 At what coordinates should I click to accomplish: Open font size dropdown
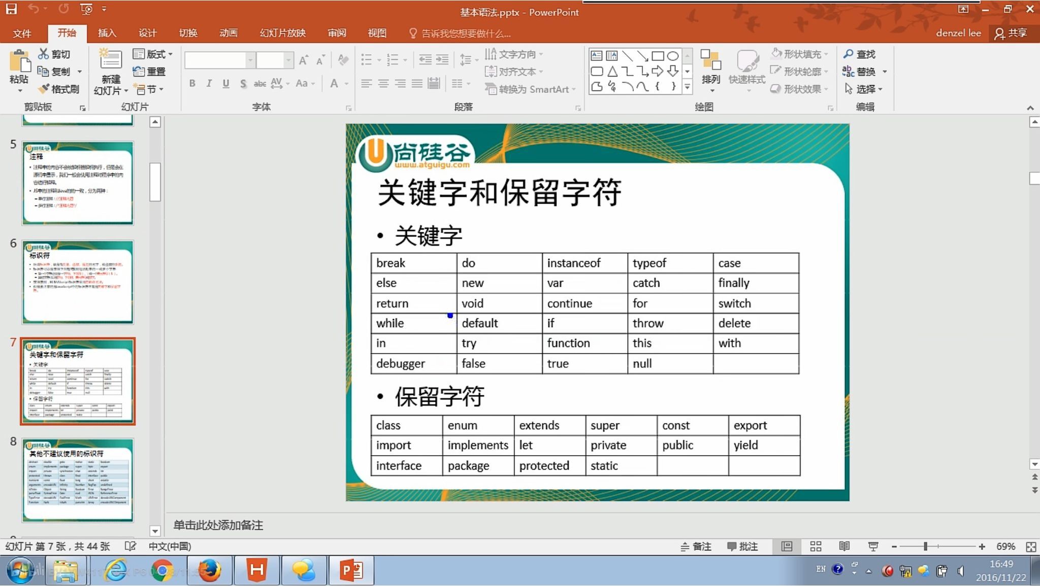pyautogui.click(x=288, y=60)
